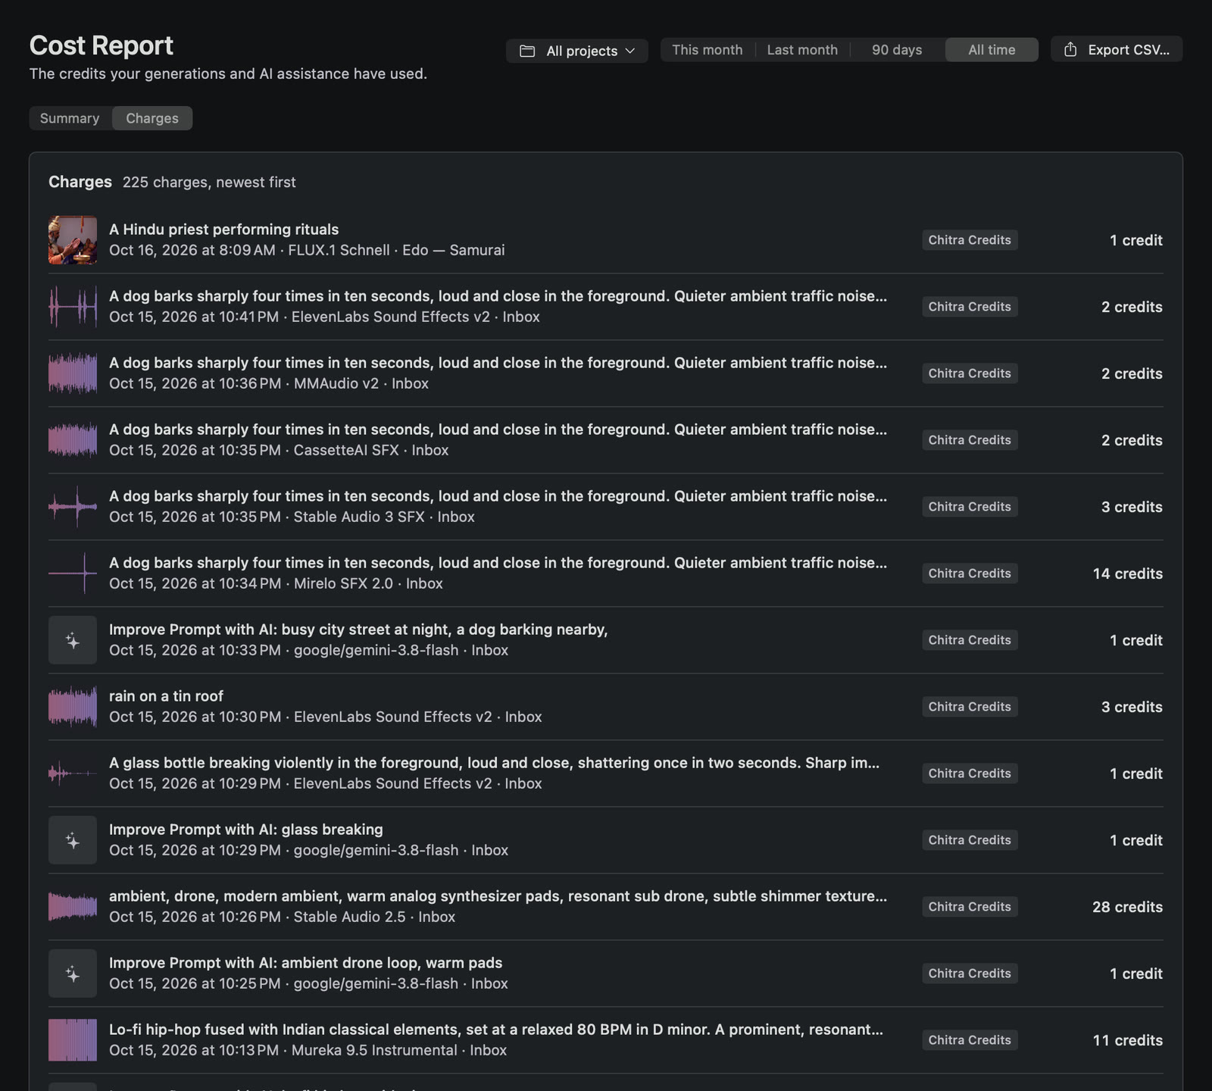Export the report with Export CSV
Viewport: 1212px width, 1091px height.
coord(1117,49)
